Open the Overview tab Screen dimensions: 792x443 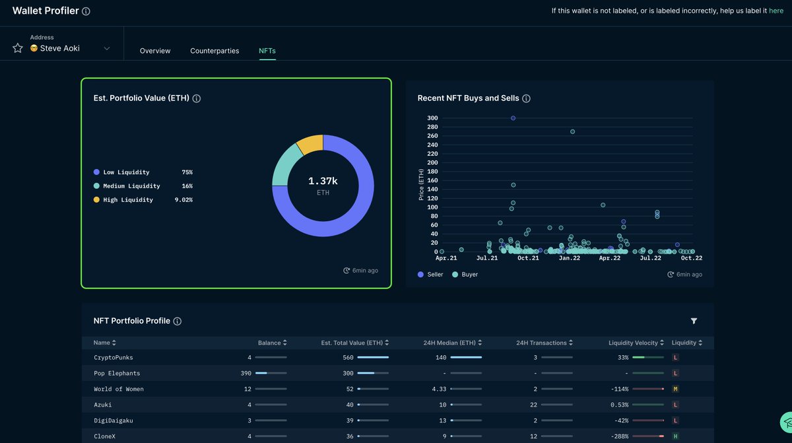[155, 50]
